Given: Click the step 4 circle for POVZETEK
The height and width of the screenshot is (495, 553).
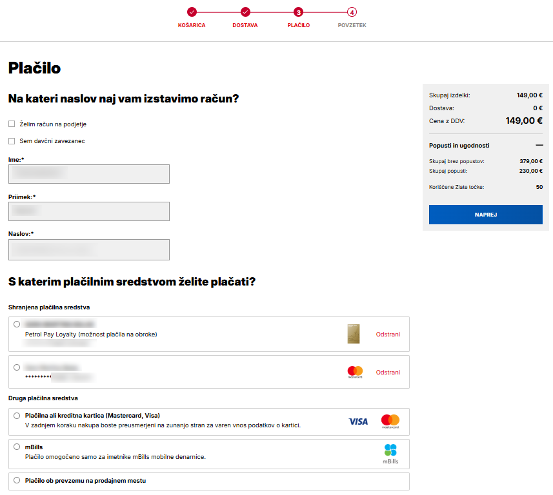Looking at the screenshot, I should 351,12.
